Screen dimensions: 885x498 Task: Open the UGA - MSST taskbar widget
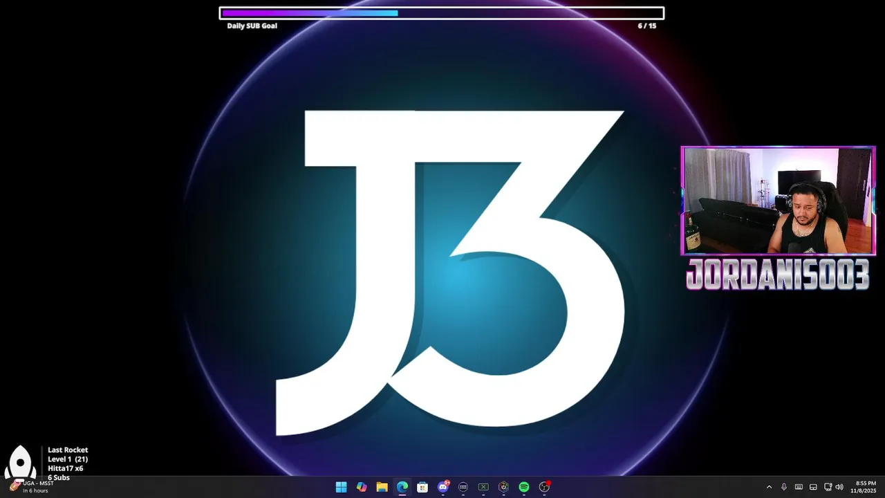pyautogui.click(x=31, y=487)
